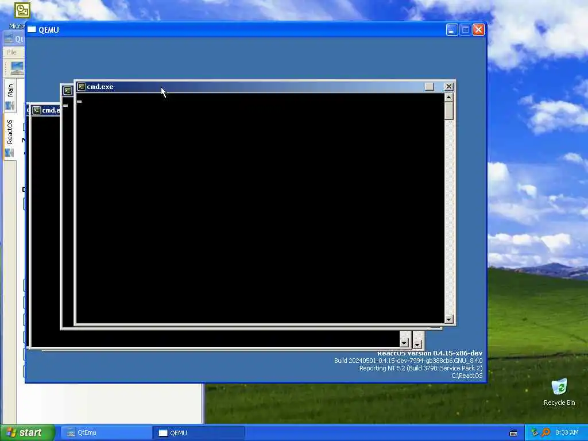Viewport: 588px width, 441px height.
Task: Click inside the front cmd.exe console area
Action: (x=260, y=208)
